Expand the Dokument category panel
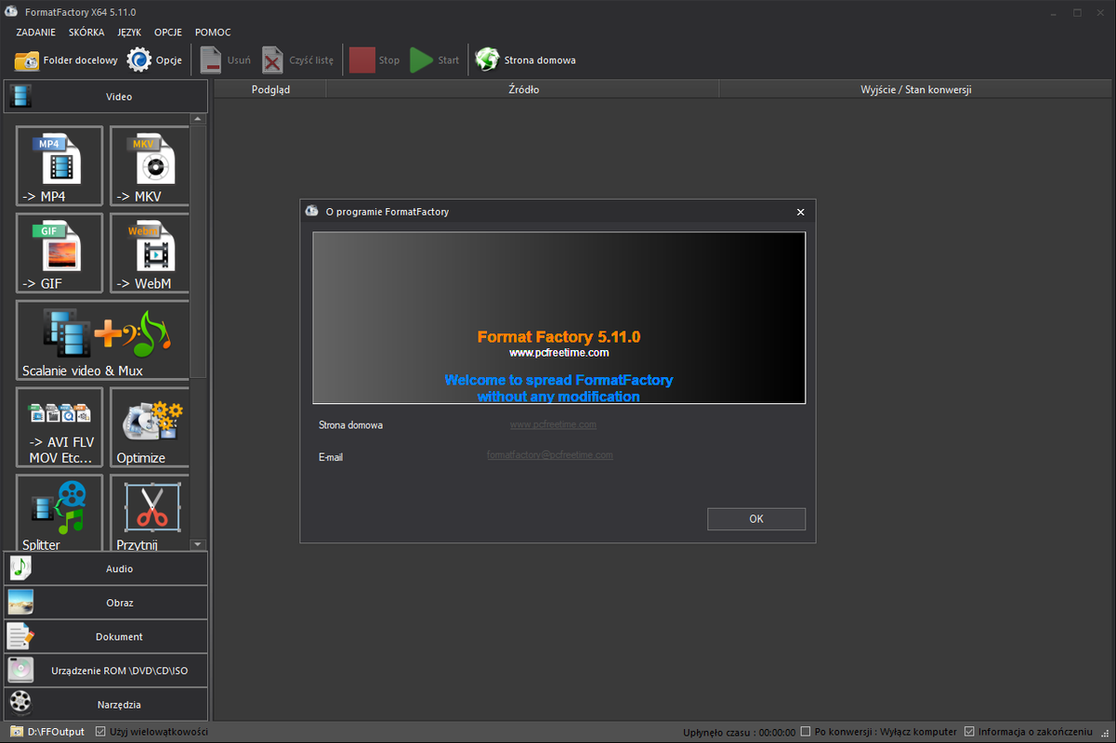Image resolution: width=1116 pixels, height=743 pixels. [x=106, y=637]
